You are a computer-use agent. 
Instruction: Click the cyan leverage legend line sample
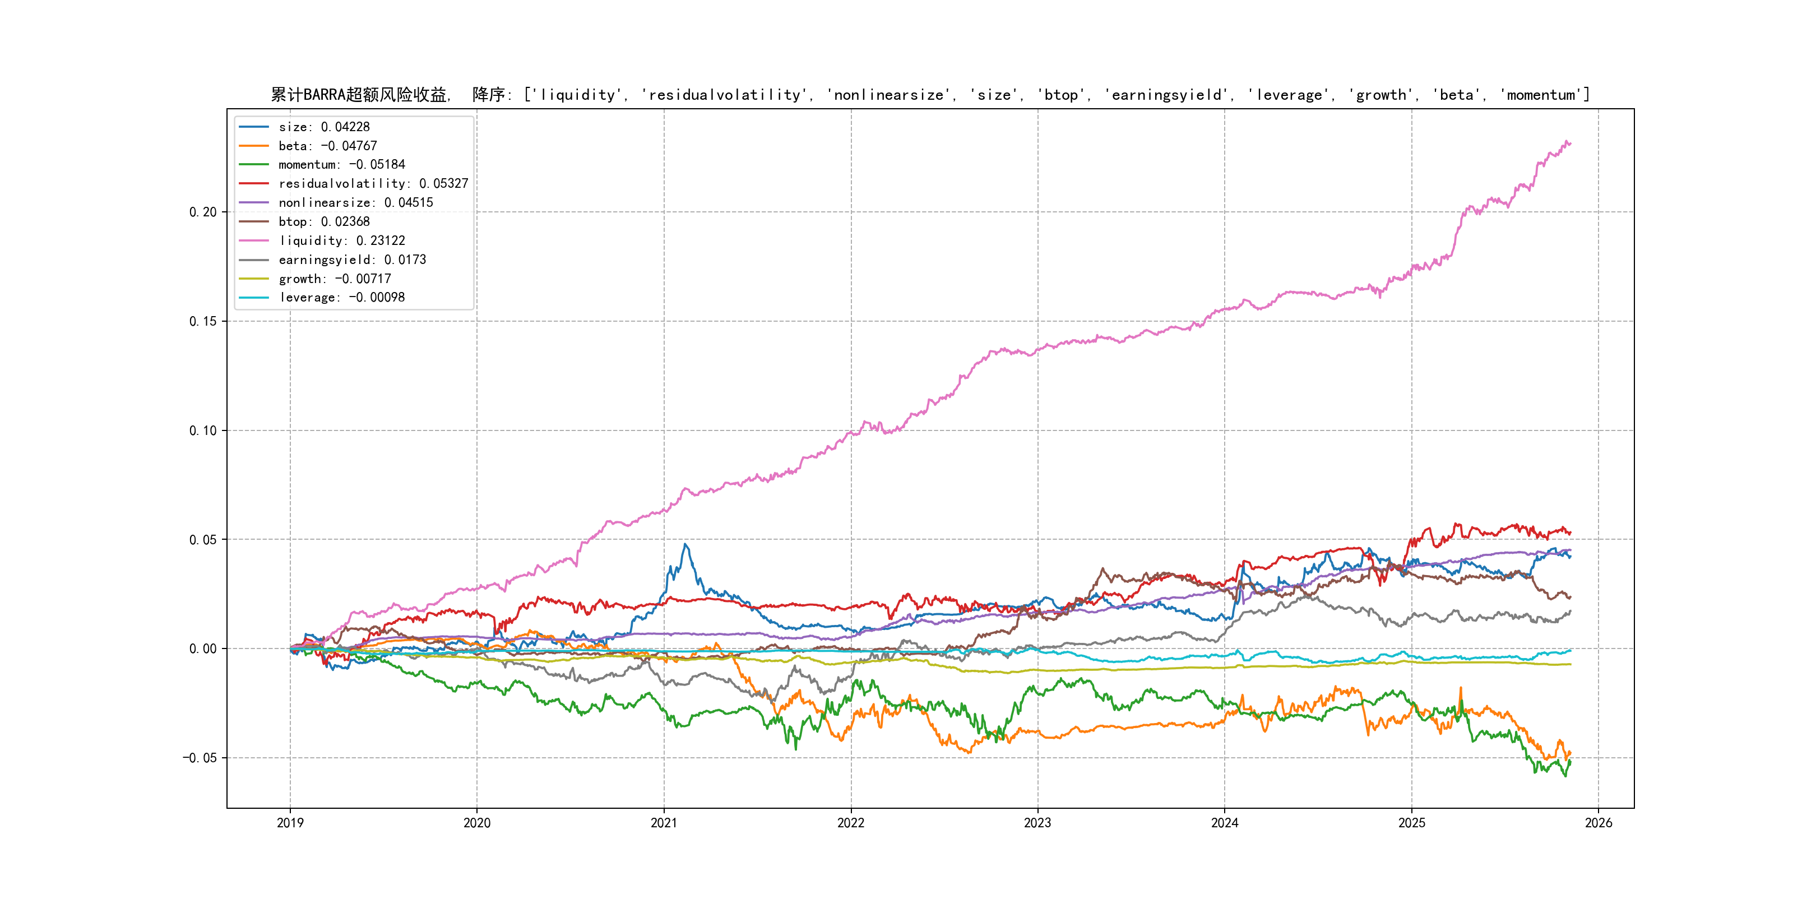pos(254,298)
